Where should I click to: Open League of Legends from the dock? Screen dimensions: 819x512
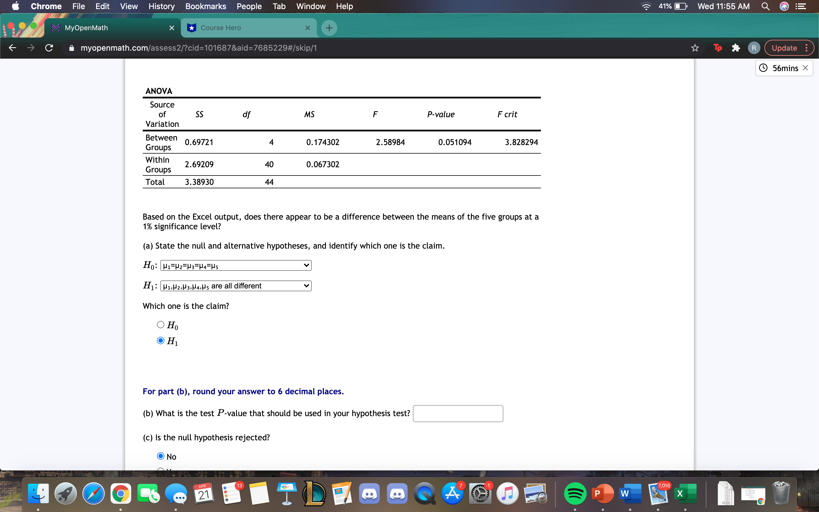coord(315,494)
